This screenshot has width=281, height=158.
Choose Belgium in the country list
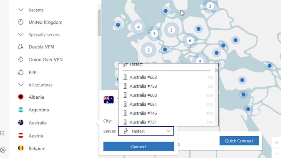click(x=37, y=149)
